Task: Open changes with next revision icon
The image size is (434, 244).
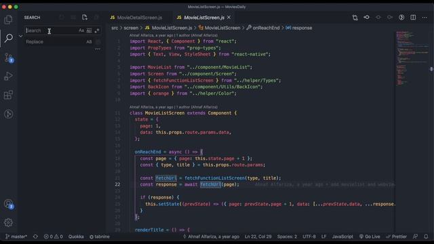Action: 390,18
